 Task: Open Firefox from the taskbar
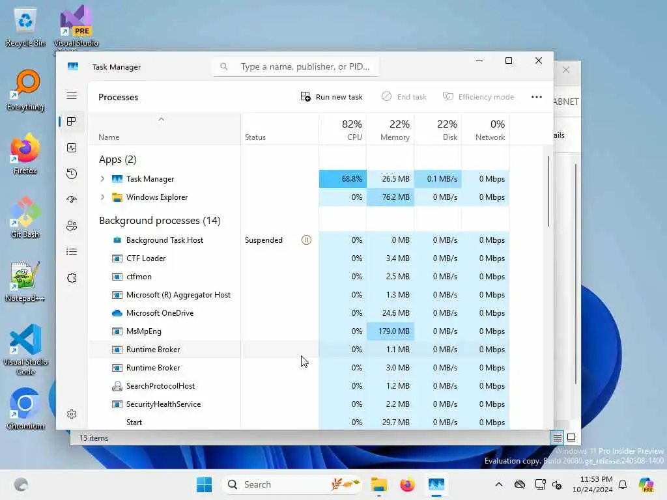[x=408, y=484]
